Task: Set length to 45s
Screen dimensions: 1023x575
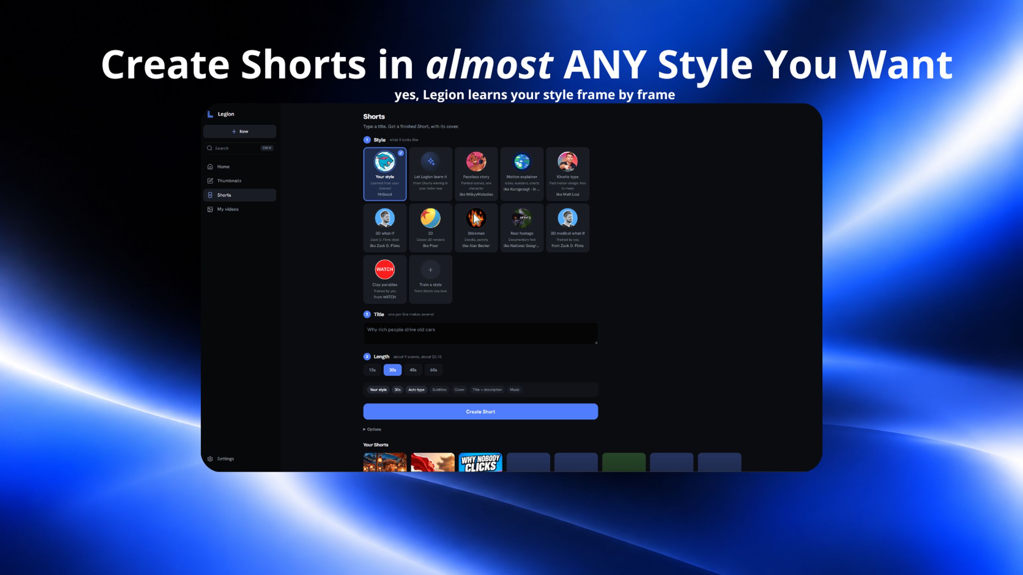Action: pos(413,370)
